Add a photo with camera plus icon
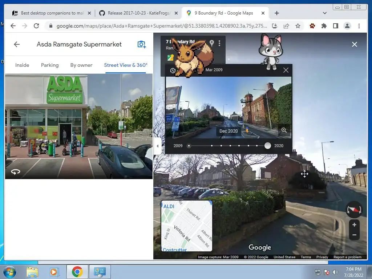Screen dimensions: 372x279 142,44
